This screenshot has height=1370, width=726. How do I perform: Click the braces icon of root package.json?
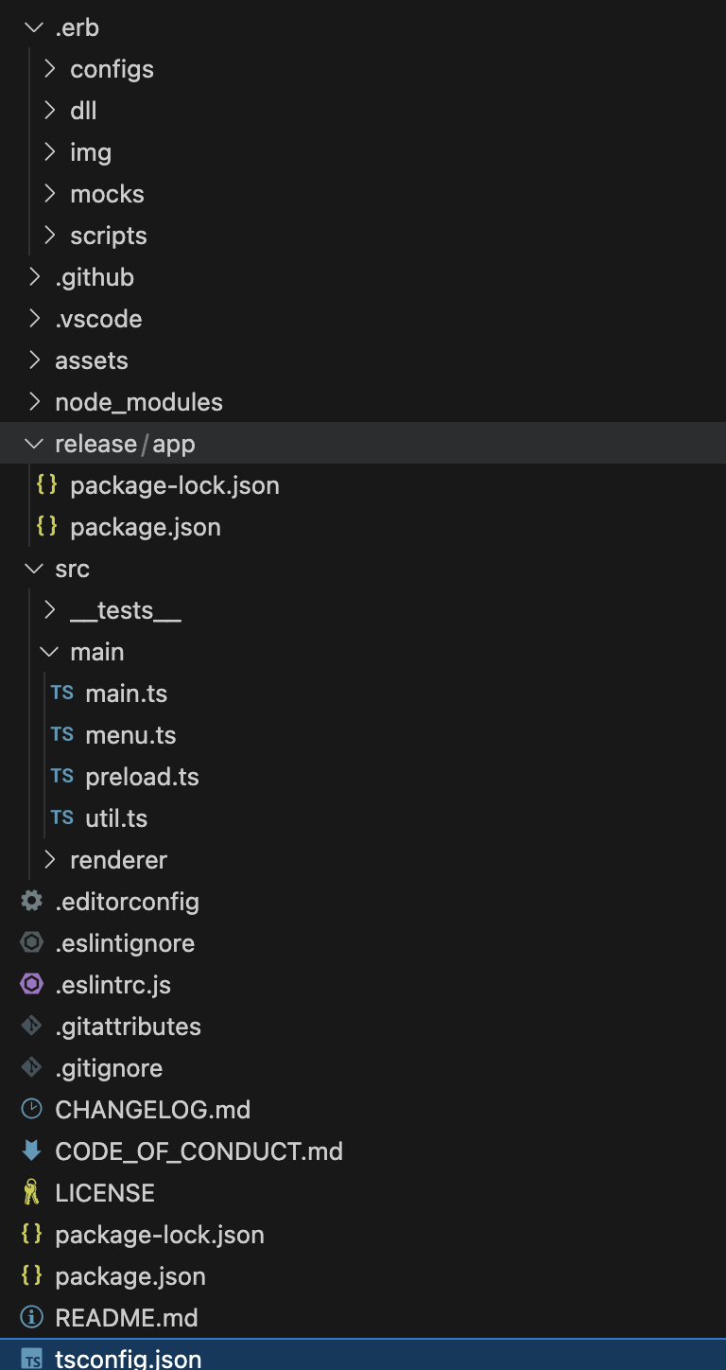(31, 1276)
